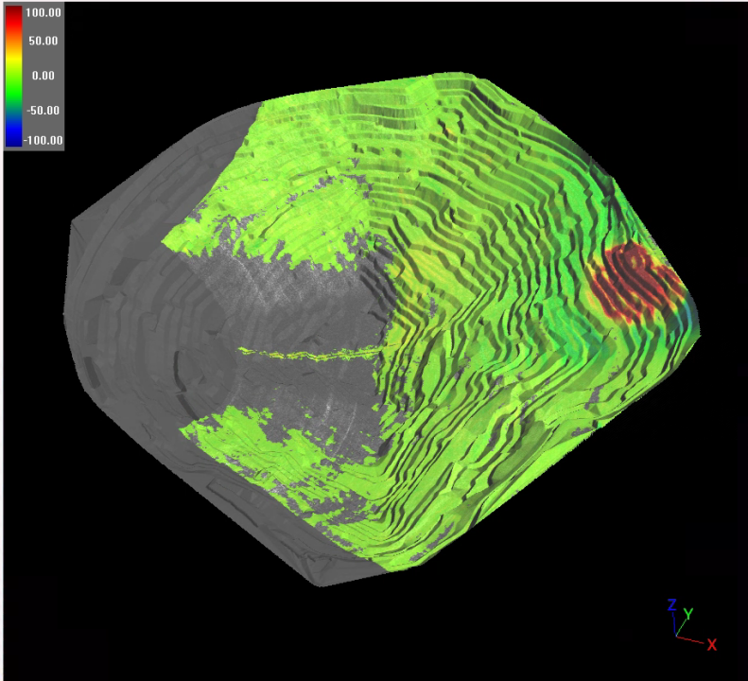Select the lower-left green patch on the mesh

tap(246, 445)
